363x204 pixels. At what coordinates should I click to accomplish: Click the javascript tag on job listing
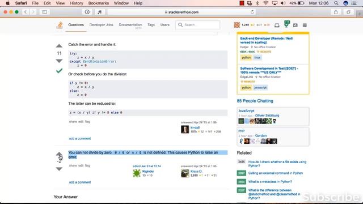click(260, 88)
